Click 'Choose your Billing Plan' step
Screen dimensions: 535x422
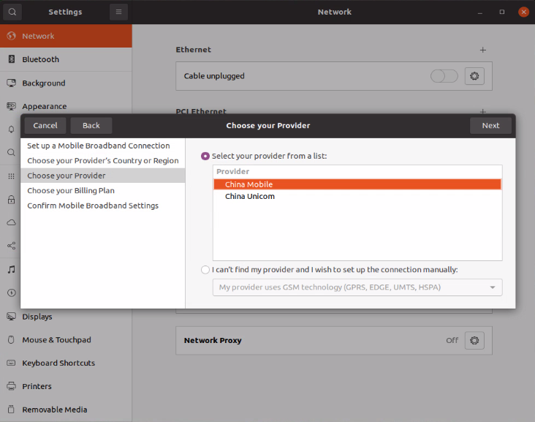coord(103,190)
